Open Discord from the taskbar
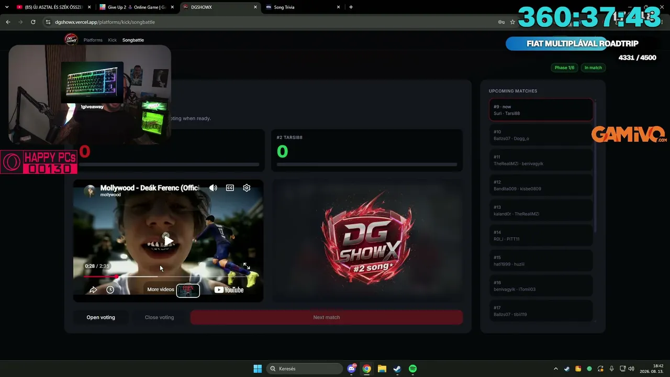670x377 pixels. pos(352,369)
